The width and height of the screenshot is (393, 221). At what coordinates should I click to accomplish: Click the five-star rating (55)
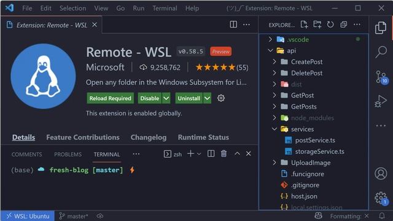(222, 68)
